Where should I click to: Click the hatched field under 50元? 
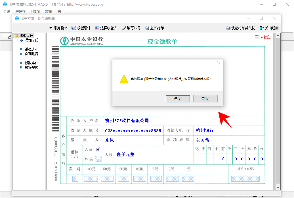click(107, 179)
